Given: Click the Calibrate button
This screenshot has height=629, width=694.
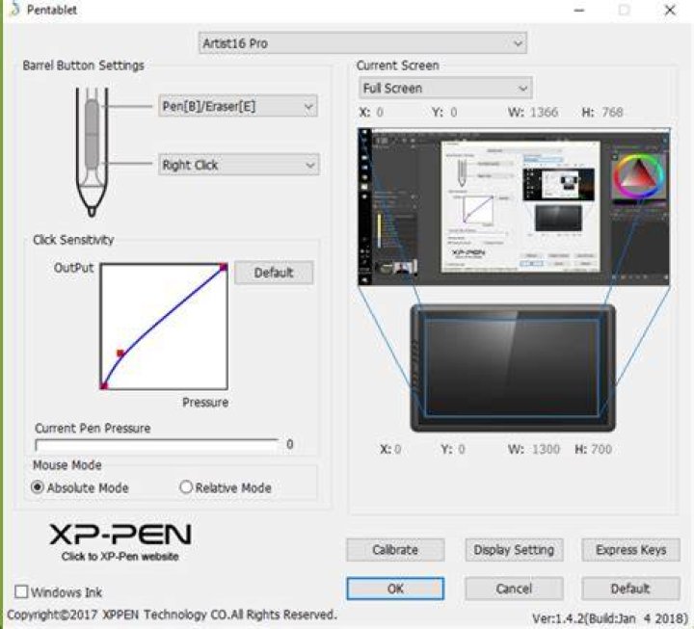Looking at the screenshot, I should [x=395, y=550].
